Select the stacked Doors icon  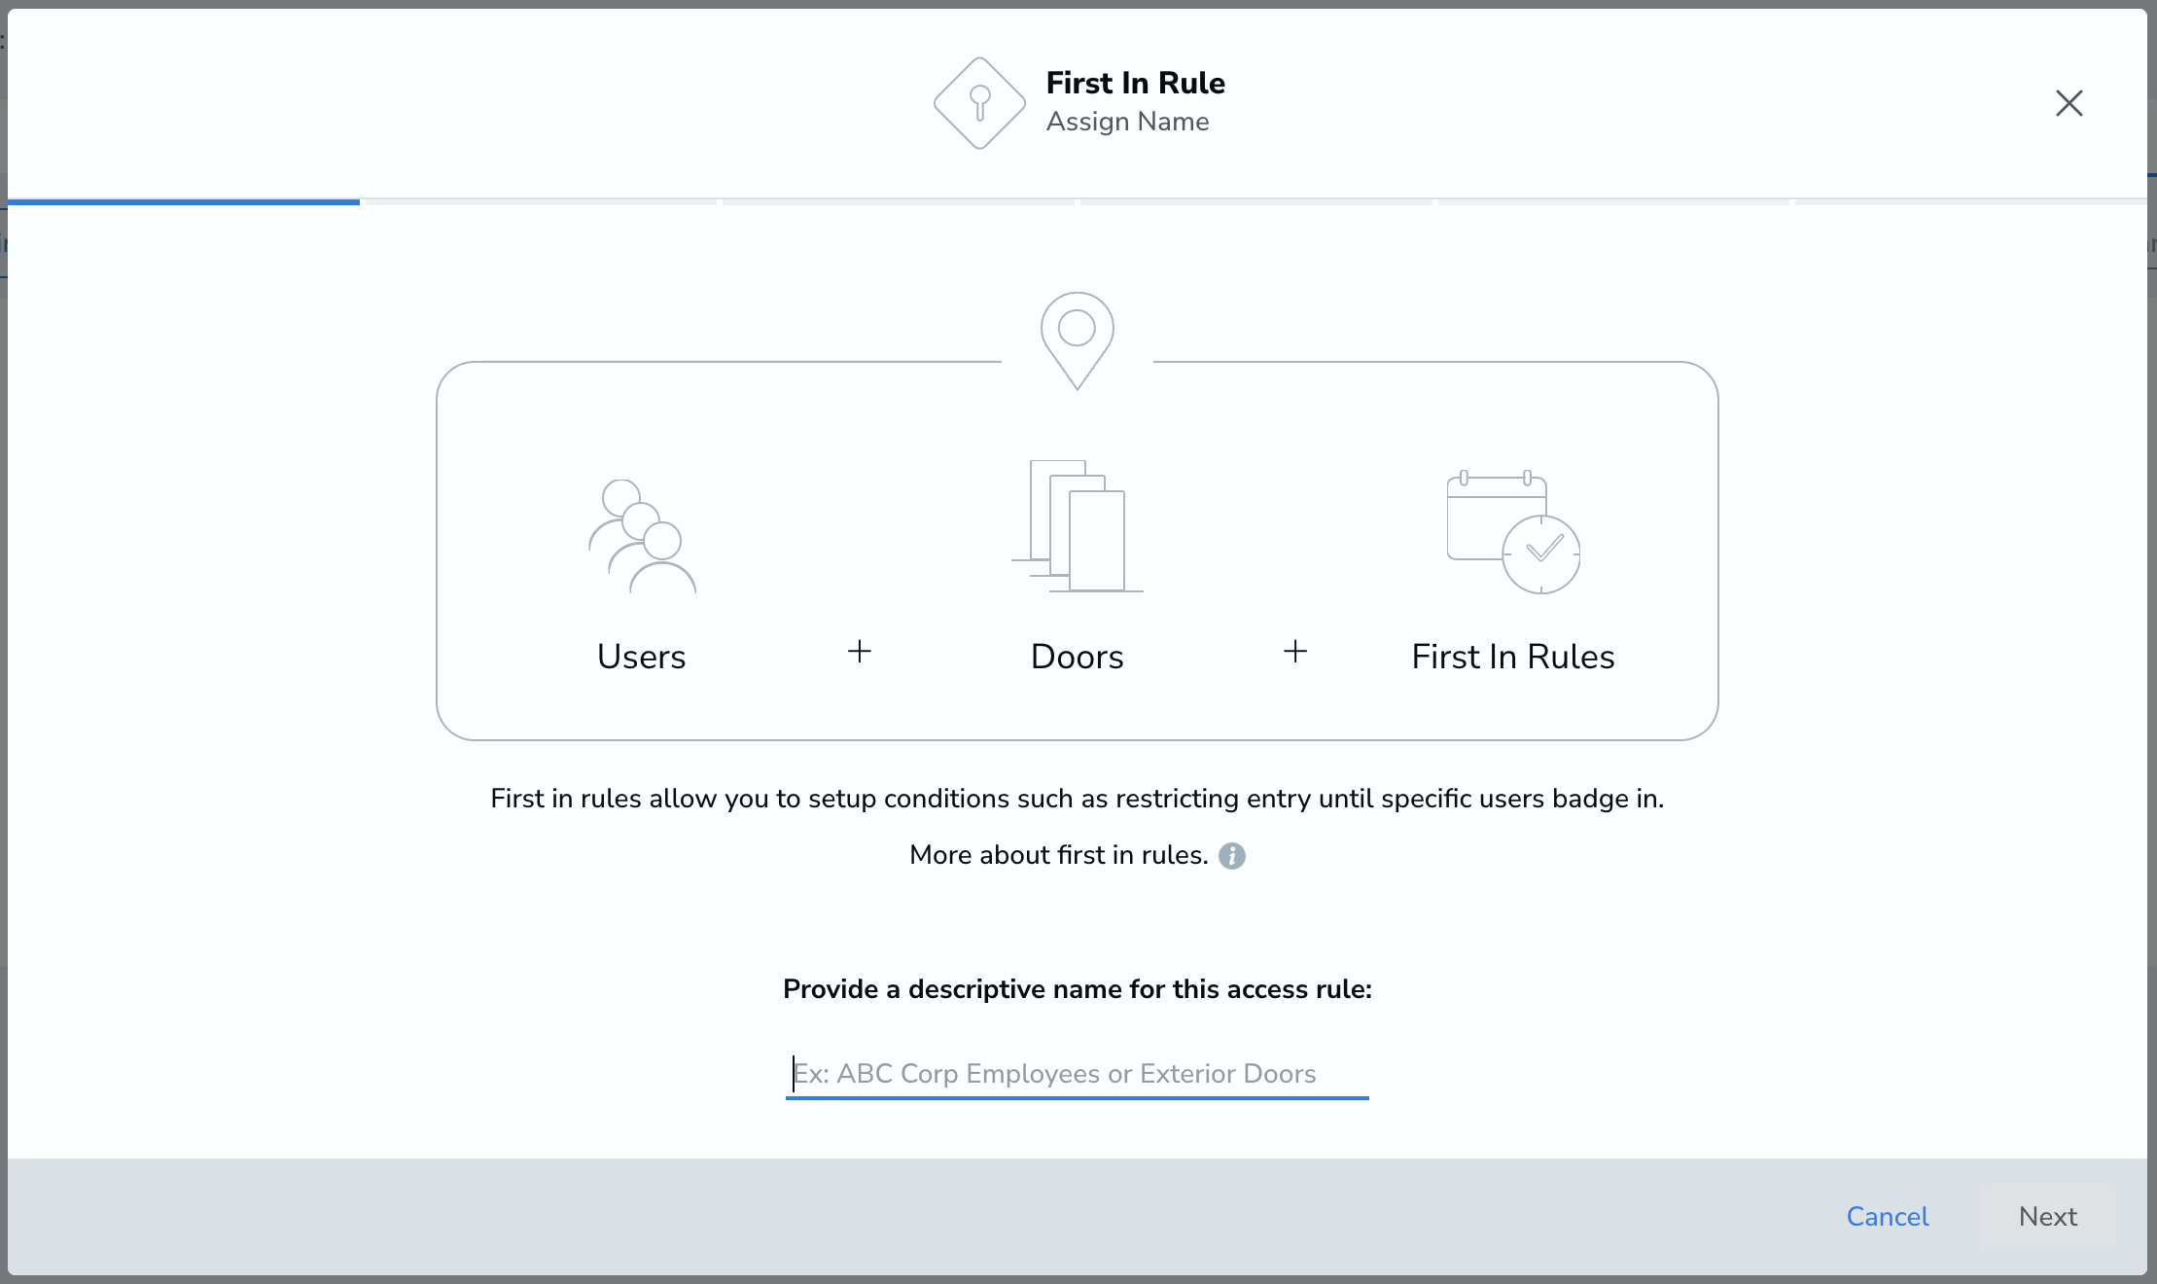tap(1078, 525)
